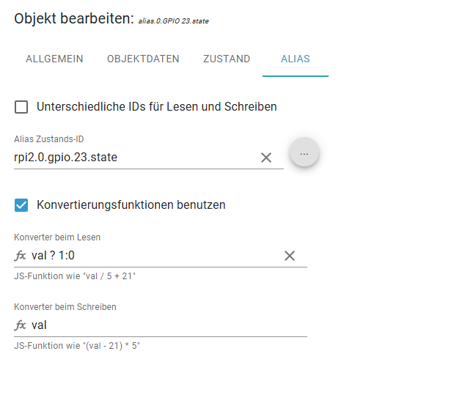The image size is (454, 395).
Task: Switch to the Allgemein tab
Action: tap(54, 59)
